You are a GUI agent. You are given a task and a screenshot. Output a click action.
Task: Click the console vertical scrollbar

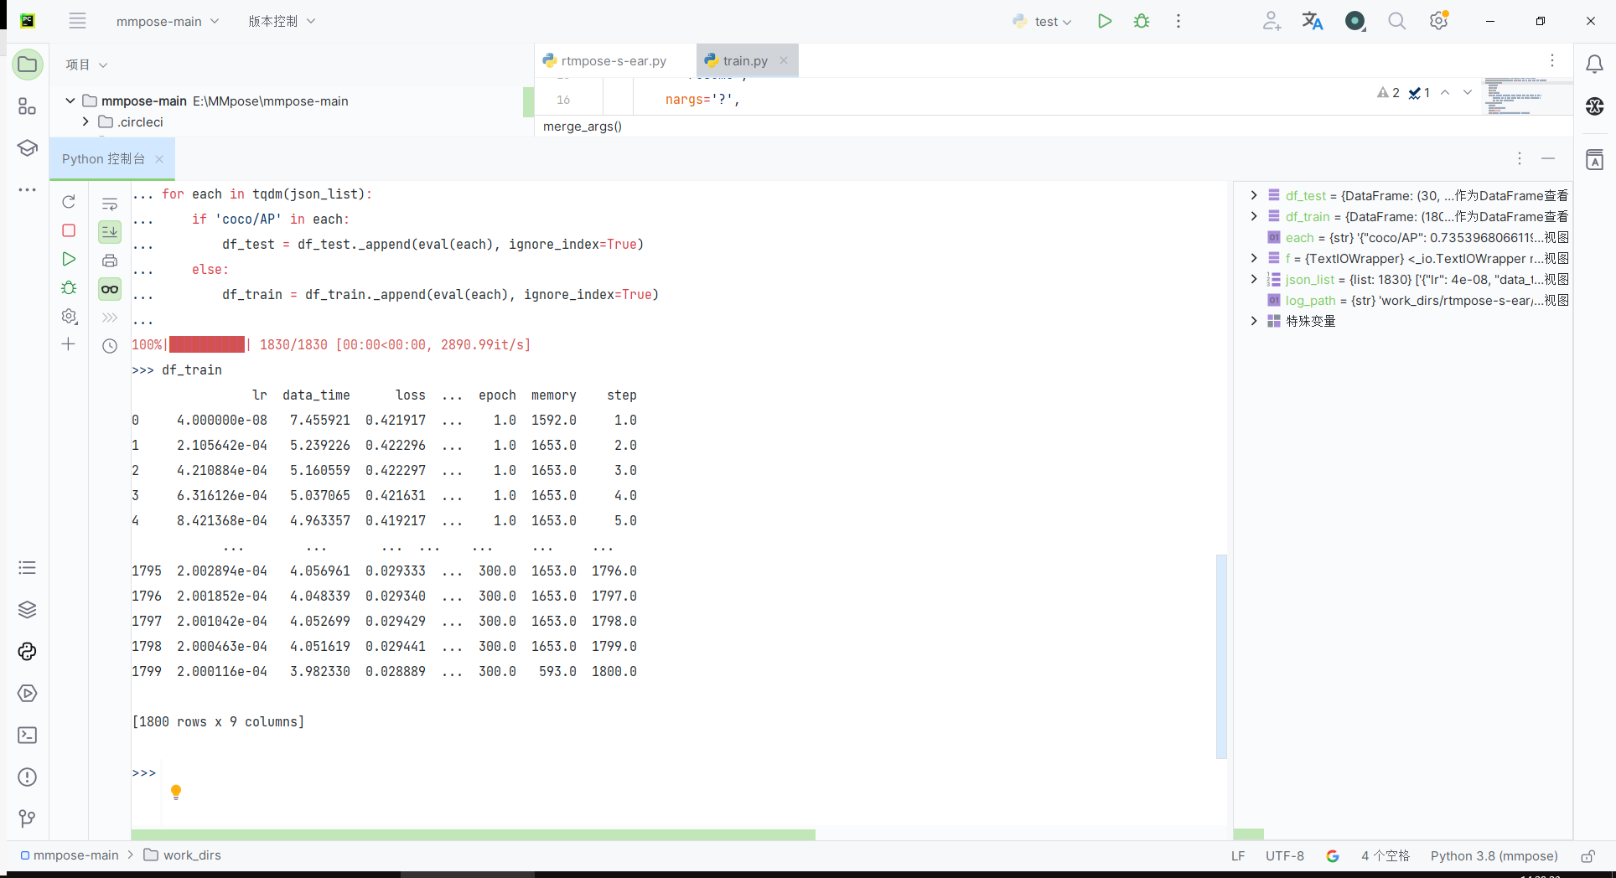tap(1221, 656)
